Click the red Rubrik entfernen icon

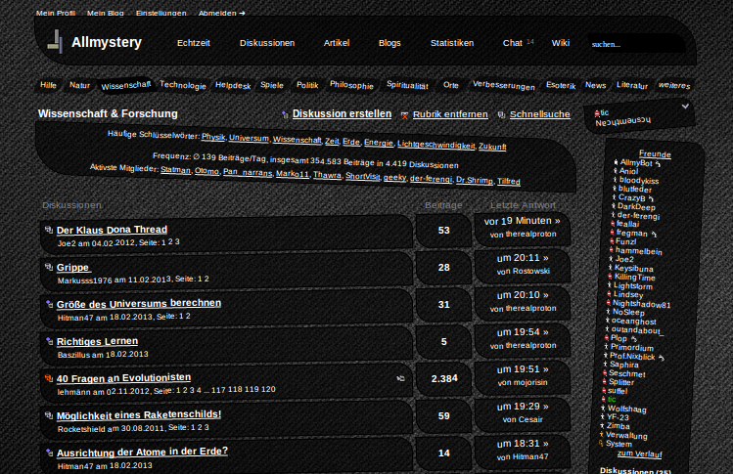pyautogui.click(x=404, y=114)
